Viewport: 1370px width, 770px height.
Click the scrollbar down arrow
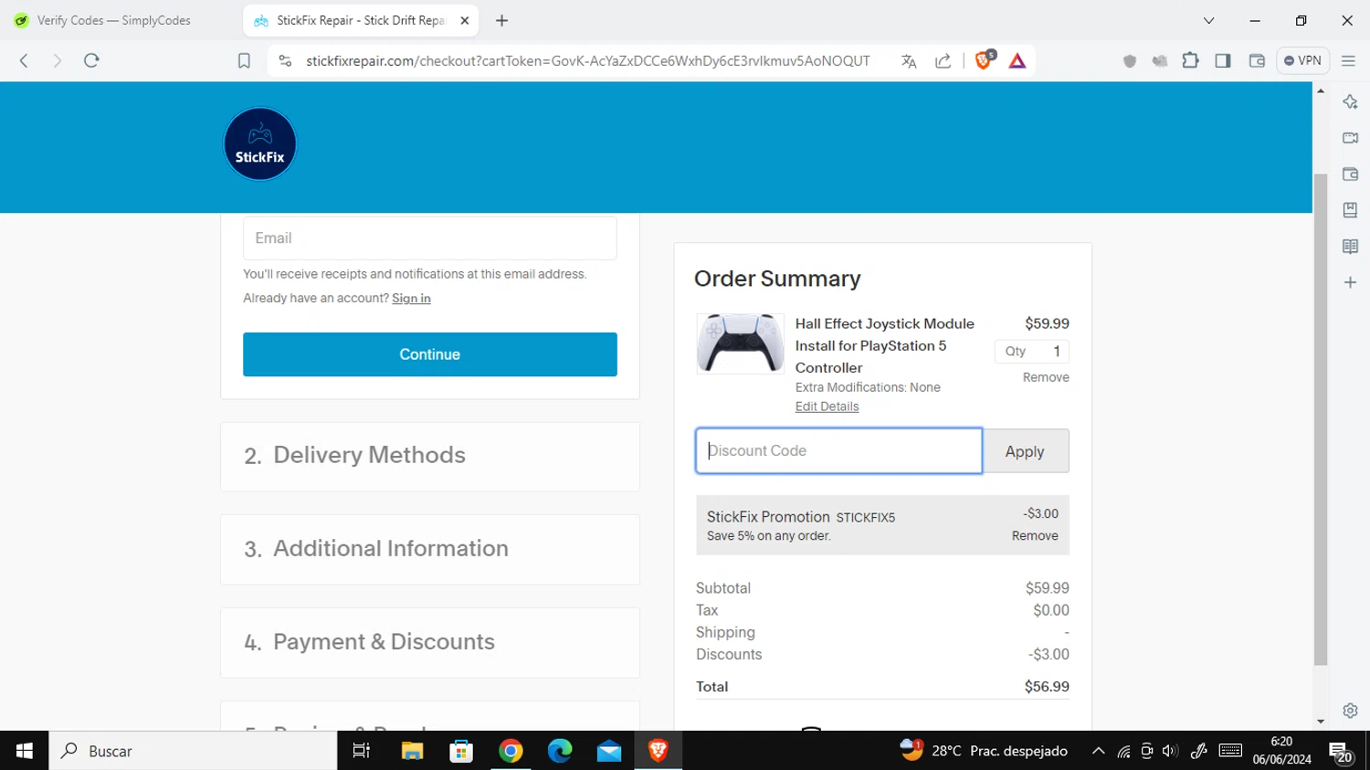pos(1320,722)
